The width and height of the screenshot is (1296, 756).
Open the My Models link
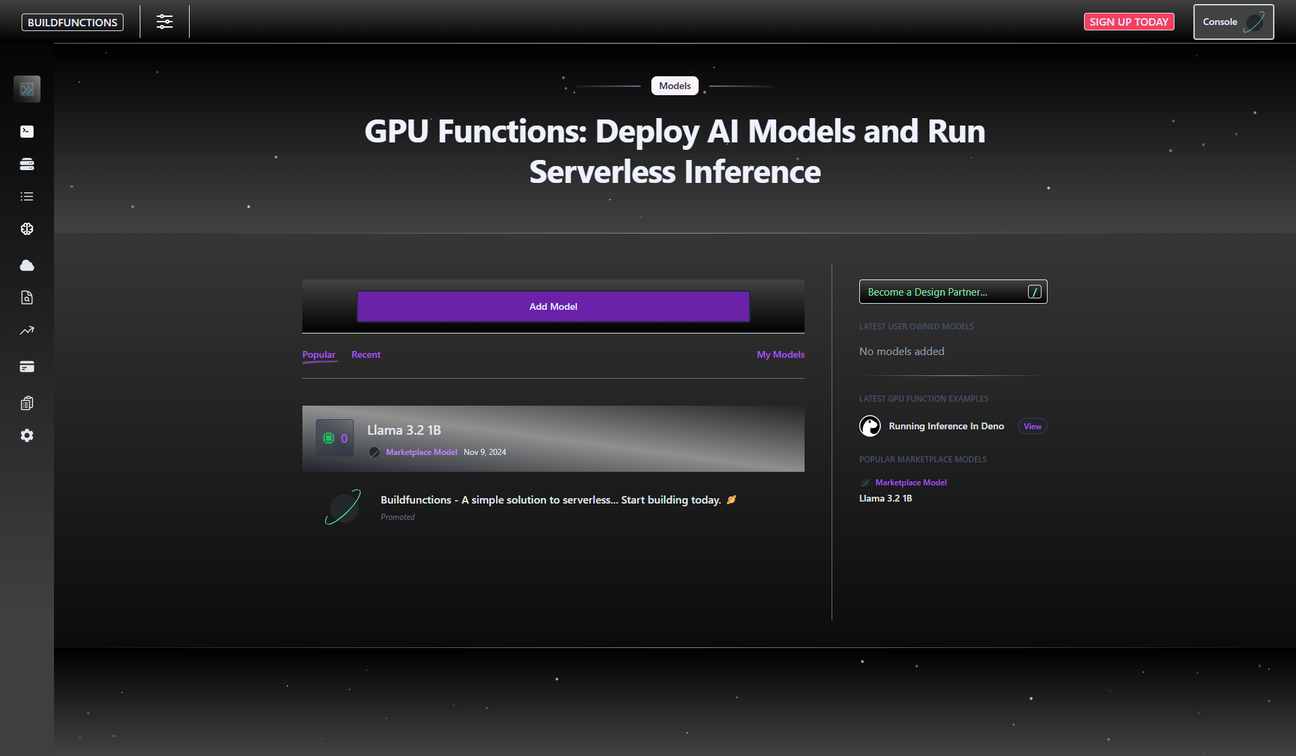pos(780,354)
